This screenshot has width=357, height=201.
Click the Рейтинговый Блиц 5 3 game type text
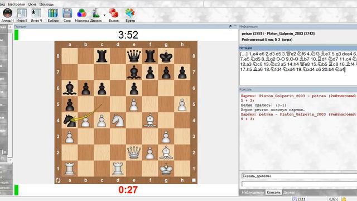click(x=267, y=40)
